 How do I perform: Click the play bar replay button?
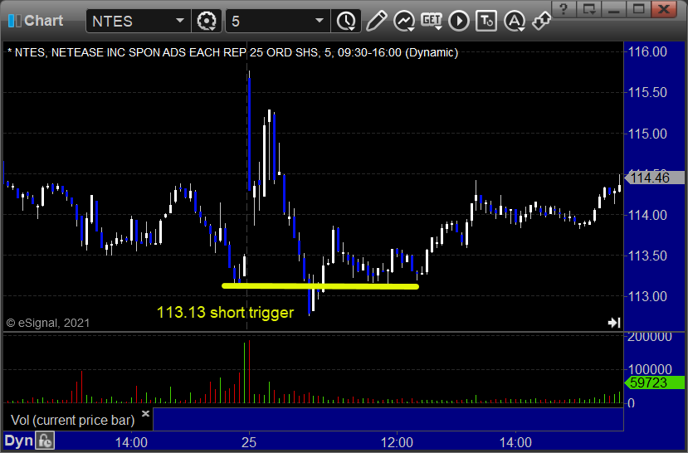click(x=459, y=21)
